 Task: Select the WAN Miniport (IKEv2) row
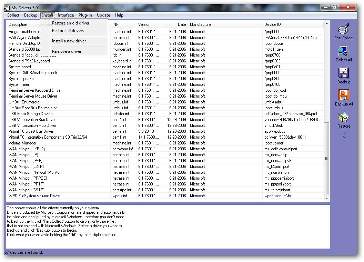tap(165, 149)
